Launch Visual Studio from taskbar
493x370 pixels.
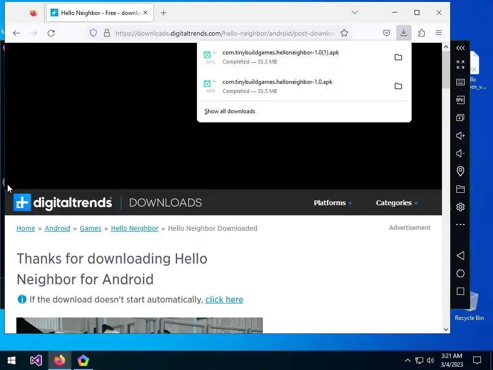[x=36, y=360]
